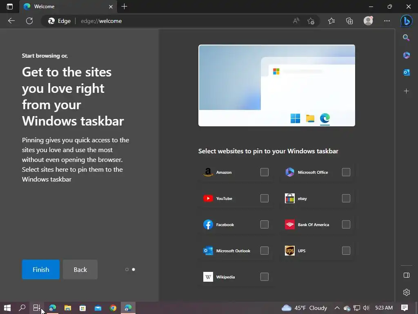Click the "Microsoft Outlook" site label
The height and width of the screenshot is (314, 418).
tap(233, 251)
